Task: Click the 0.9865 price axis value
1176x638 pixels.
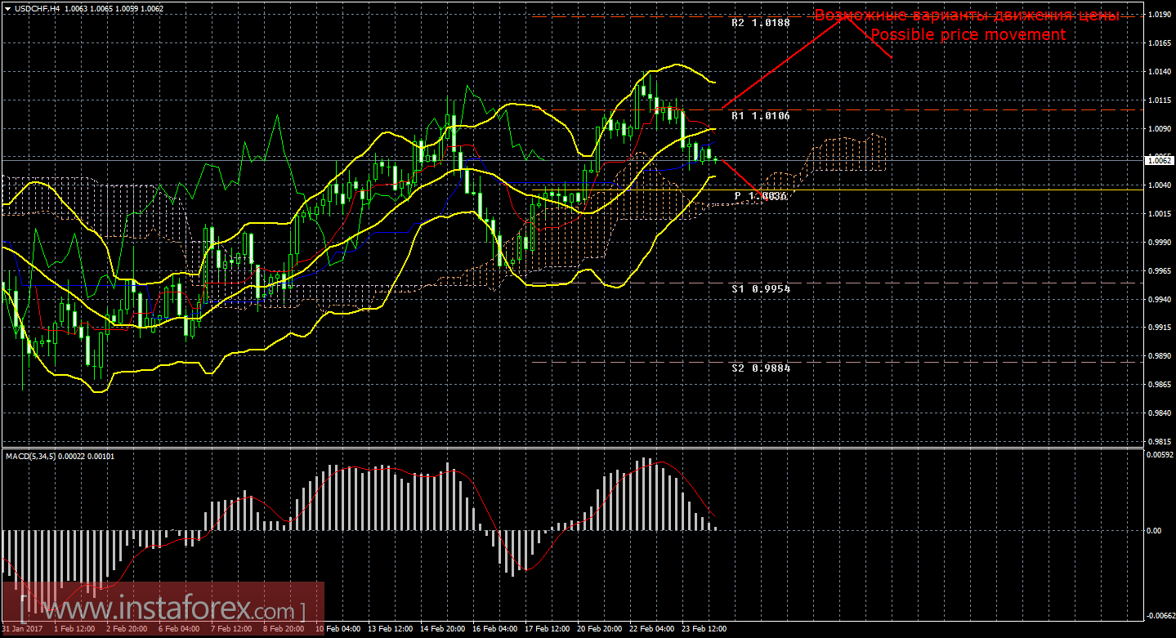Action: pos(1160,384)
